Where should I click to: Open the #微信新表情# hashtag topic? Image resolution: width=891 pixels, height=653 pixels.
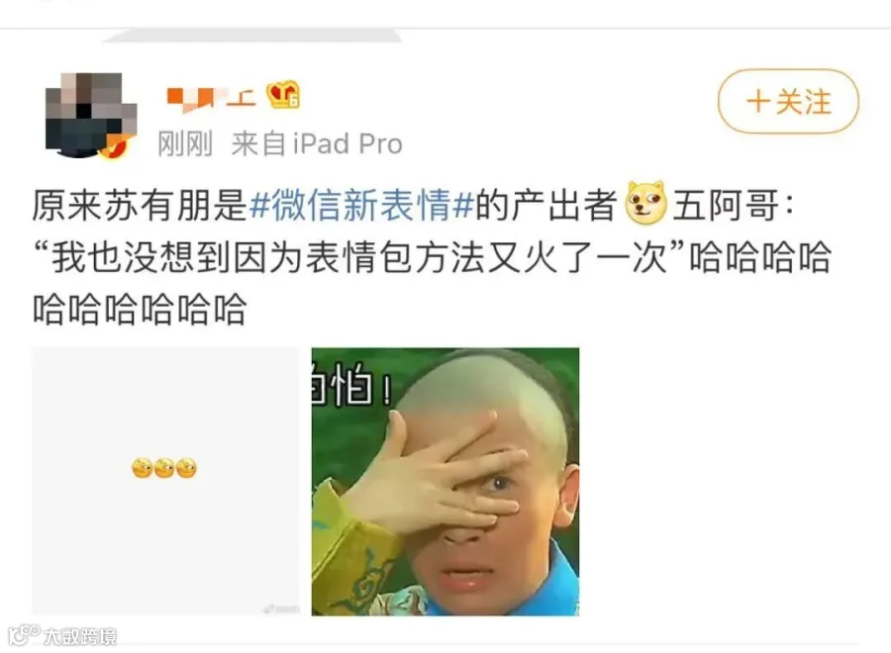[361, 205]
